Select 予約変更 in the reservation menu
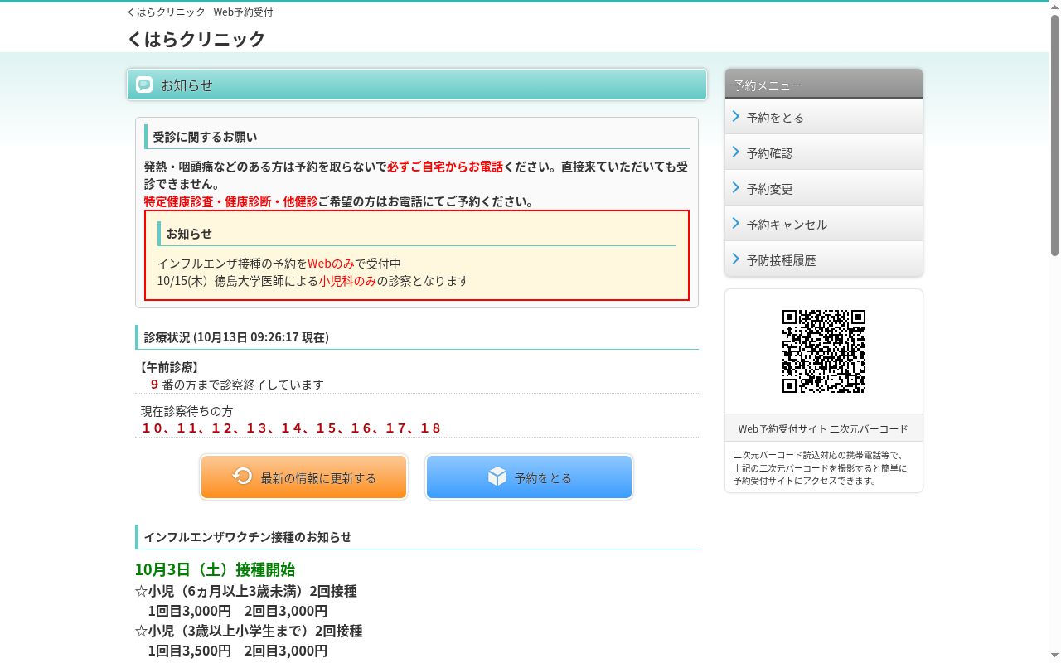1061x663 pixels. click(x=824, y=188)
